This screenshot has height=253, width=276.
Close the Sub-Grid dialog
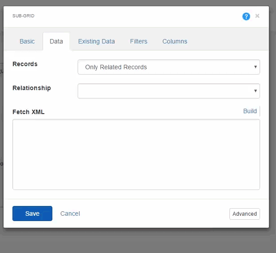pyautogui.click(x=257, y=16)
